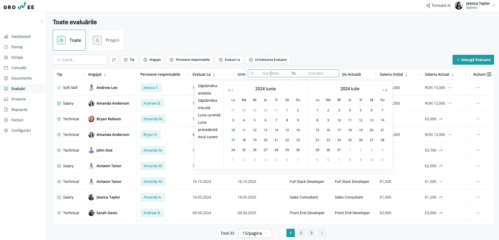The height and width of the screenshot is (240, 499).
Task: Open actions menu for Jessica Taylor row
Action: [478, 197]
